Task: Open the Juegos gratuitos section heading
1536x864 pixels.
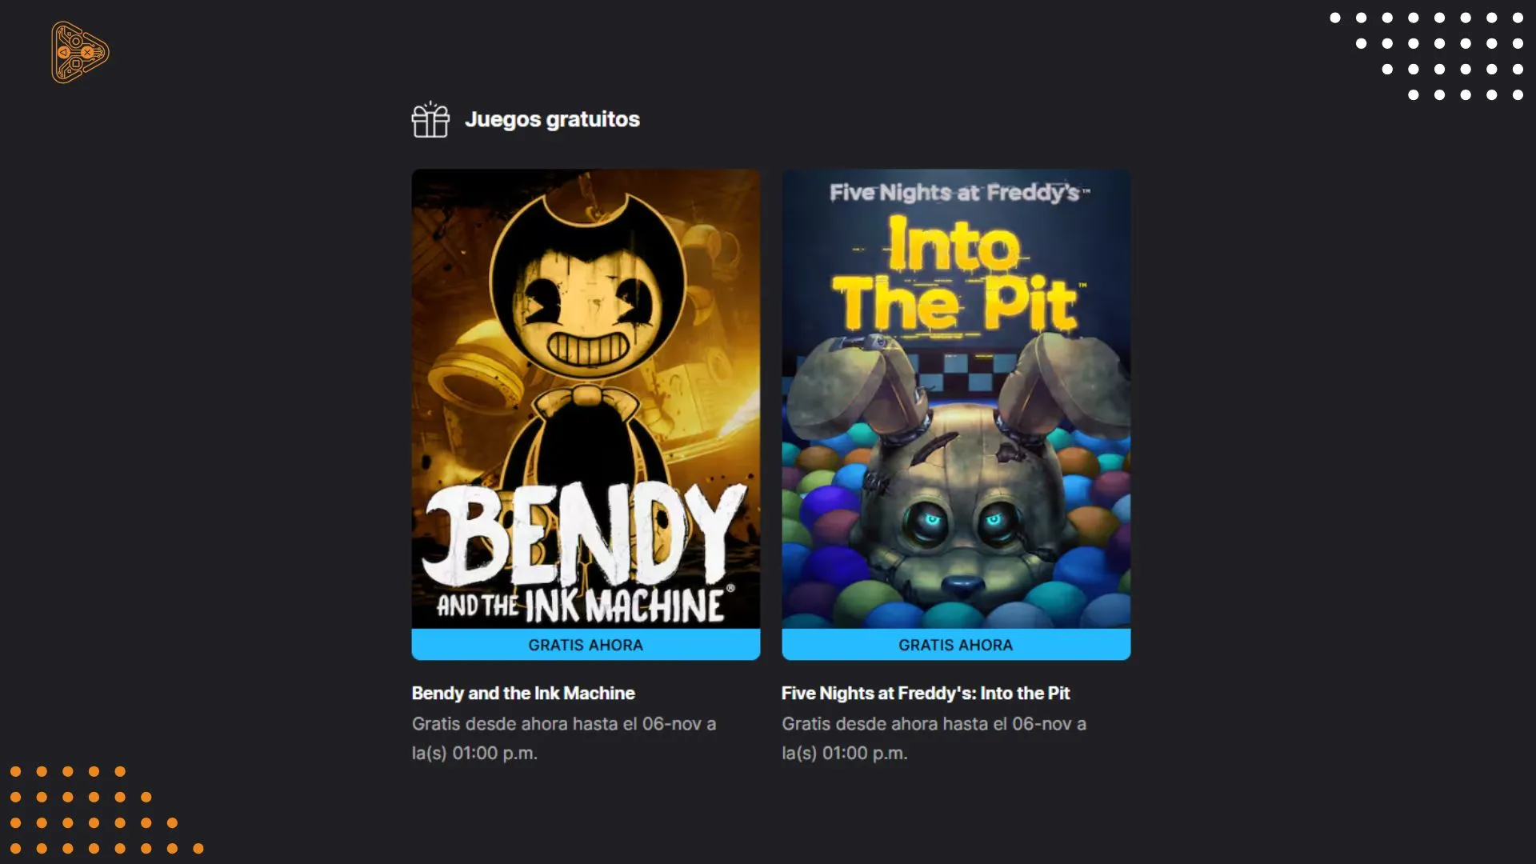Action: click(x=552, y=119)
